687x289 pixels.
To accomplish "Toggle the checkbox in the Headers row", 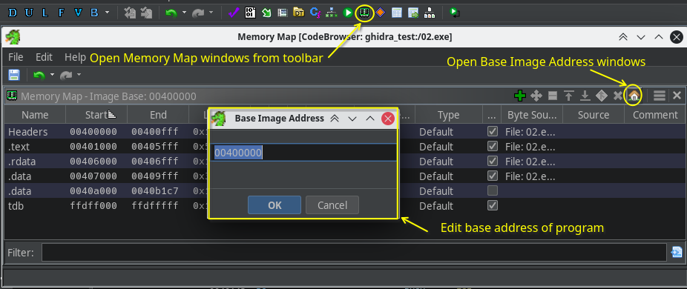I will [x=493, y=131].
